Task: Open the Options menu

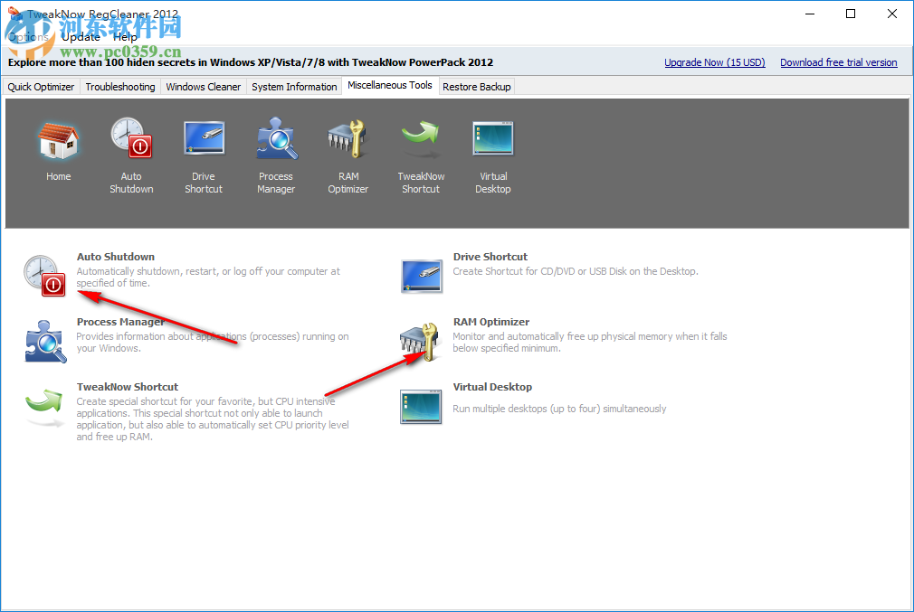Action: pyautogui.click(x=24, y=36)
